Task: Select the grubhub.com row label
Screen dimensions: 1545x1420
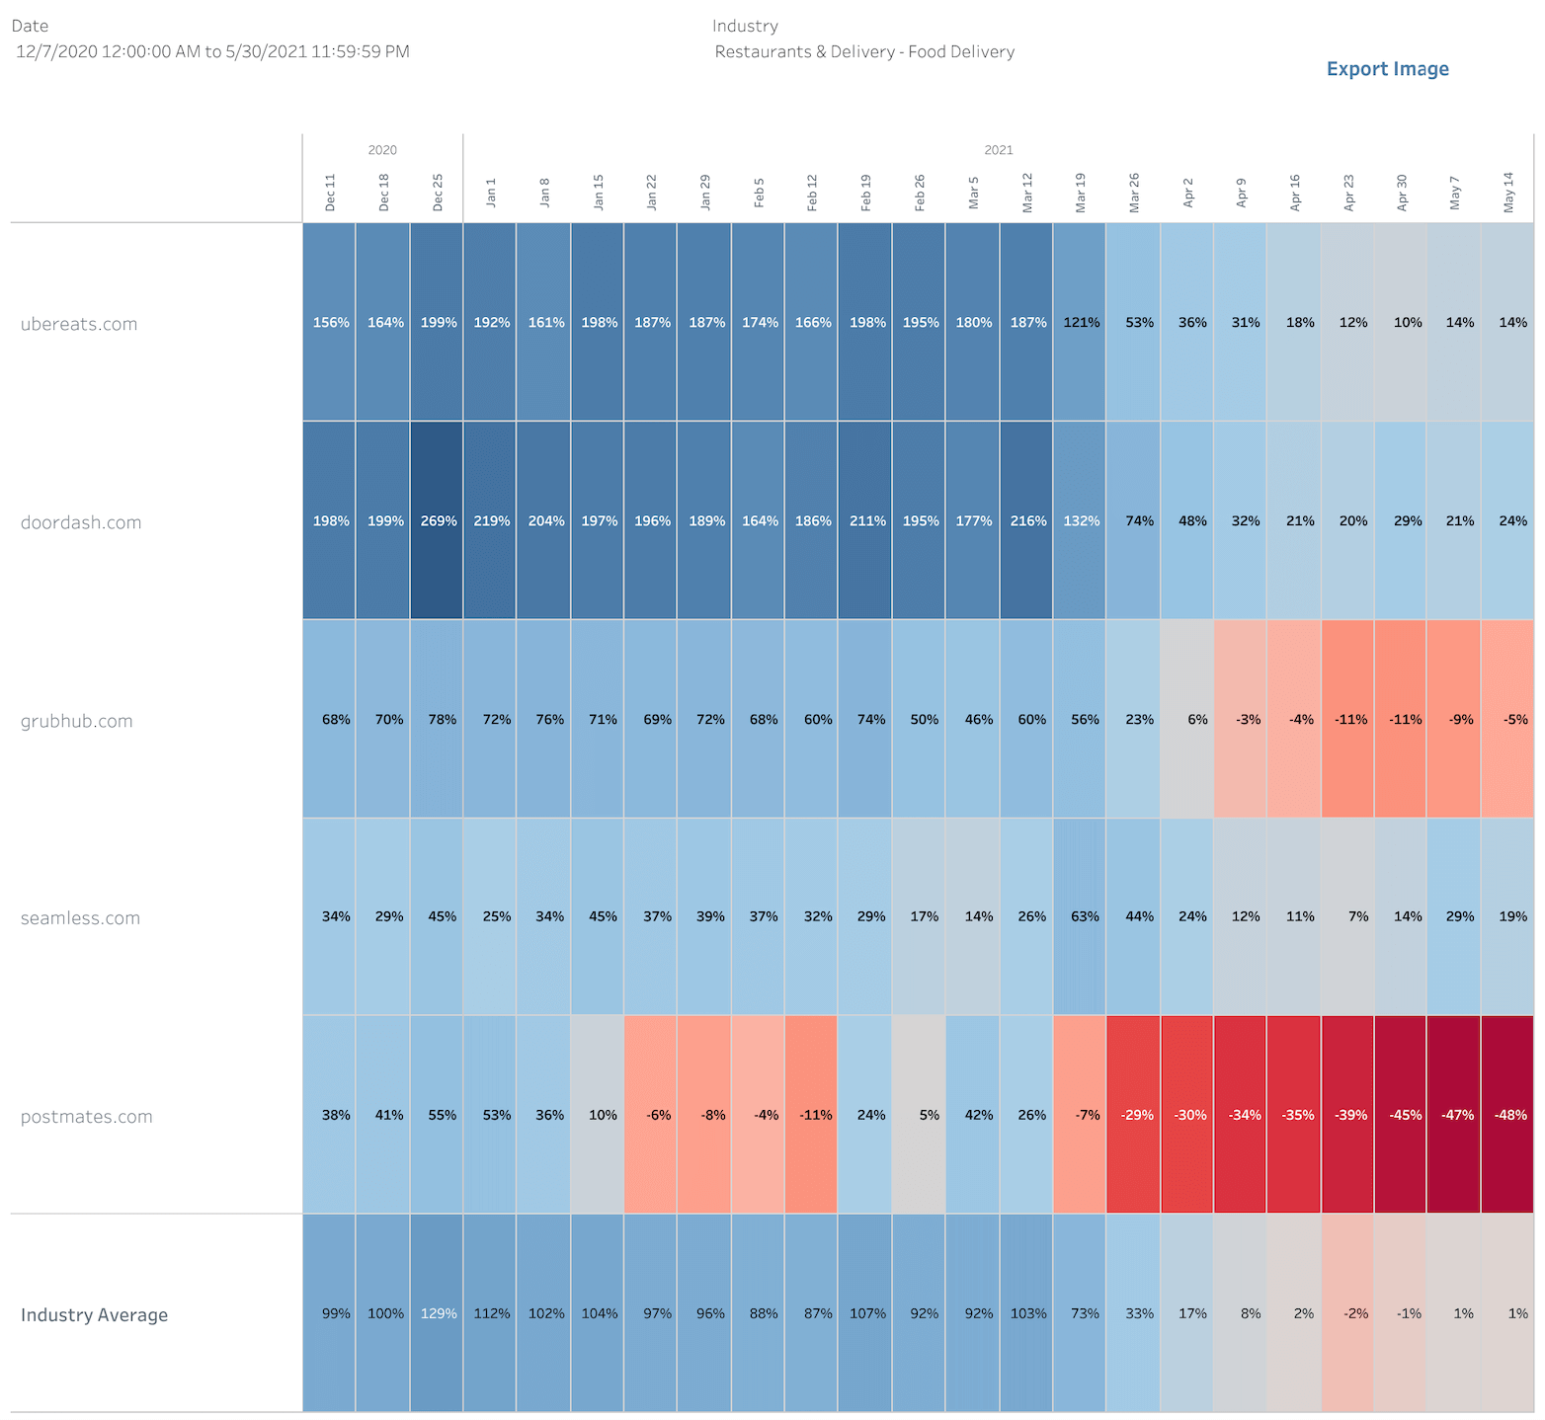Action: point(77,721)
